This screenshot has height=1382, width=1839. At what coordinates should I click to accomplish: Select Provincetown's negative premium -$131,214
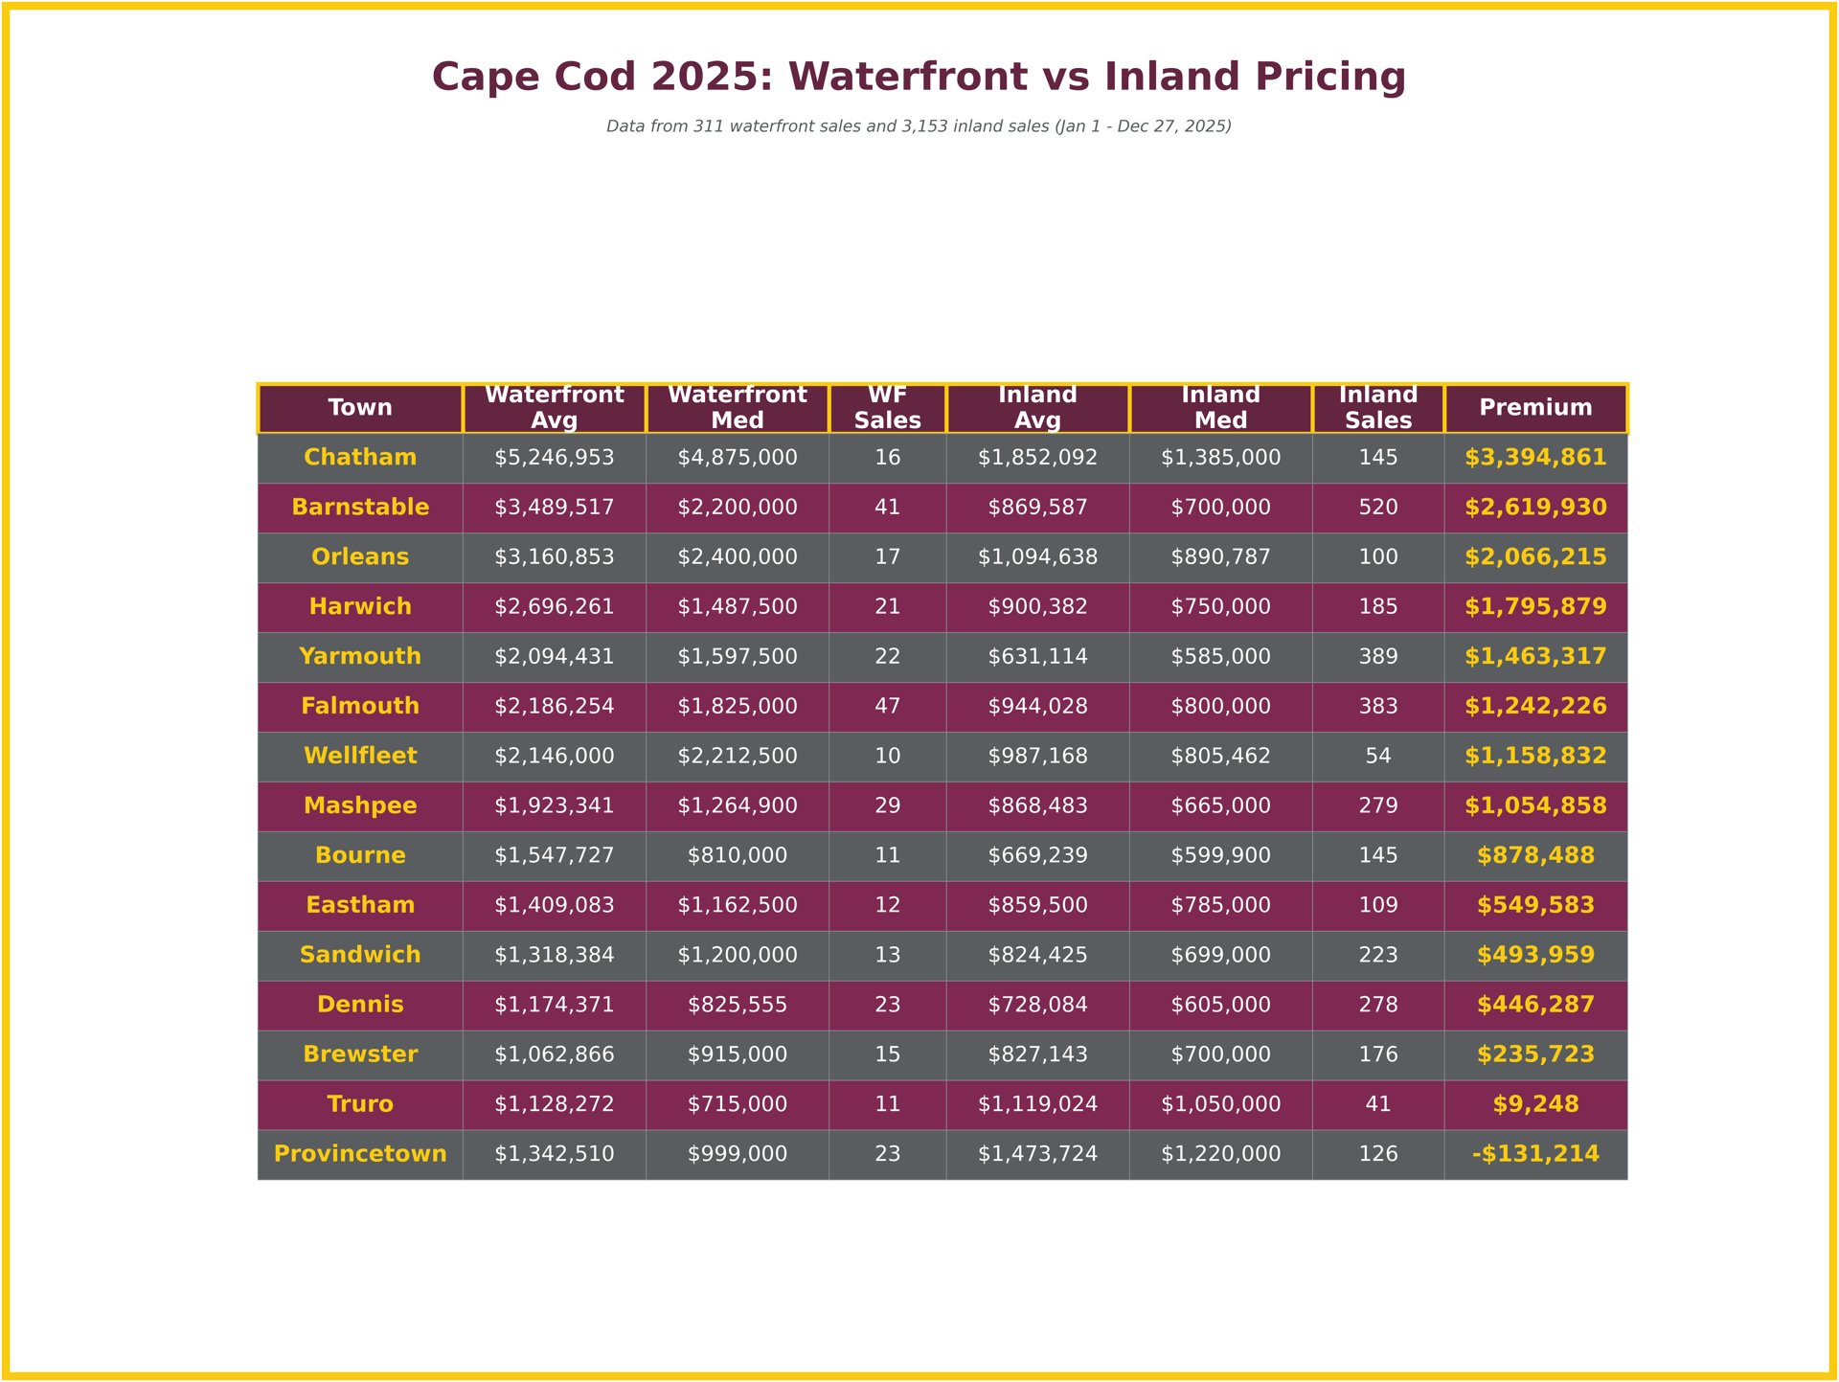(x=1535, y=1154)
